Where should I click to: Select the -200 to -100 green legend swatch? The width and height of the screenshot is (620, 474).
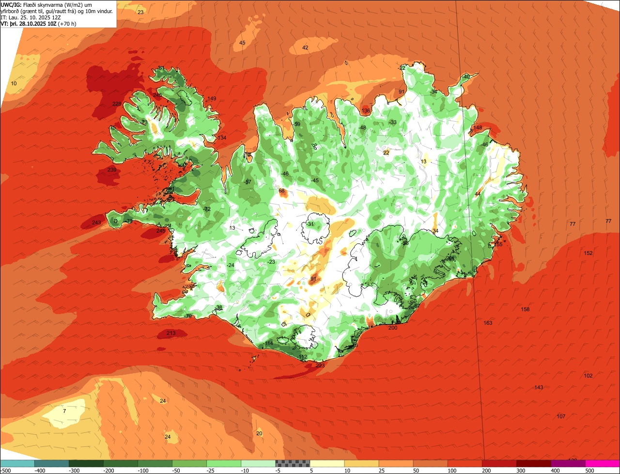[x=121, y=463]
